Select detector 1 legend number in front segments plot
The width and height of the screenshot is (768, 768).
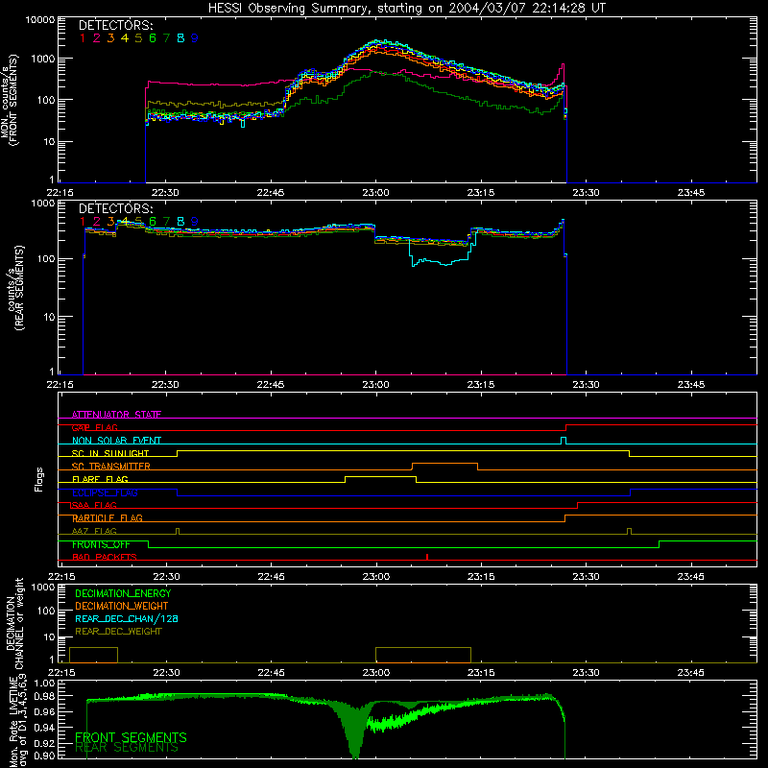(83, 38)
